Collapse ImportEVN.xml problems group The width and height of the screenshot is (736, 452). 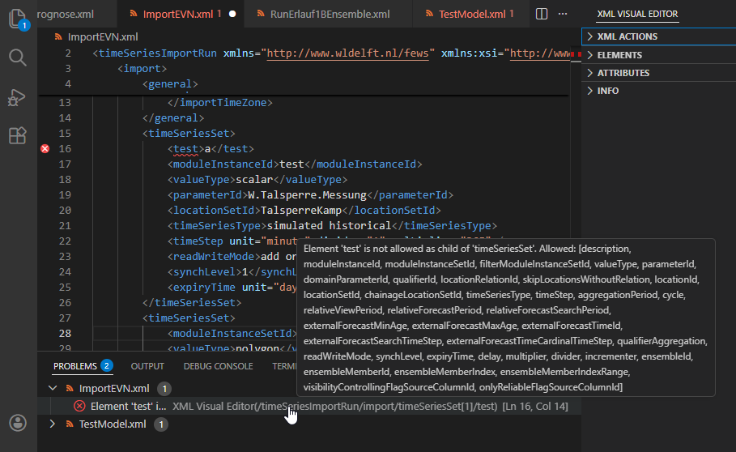coord(53,388)
